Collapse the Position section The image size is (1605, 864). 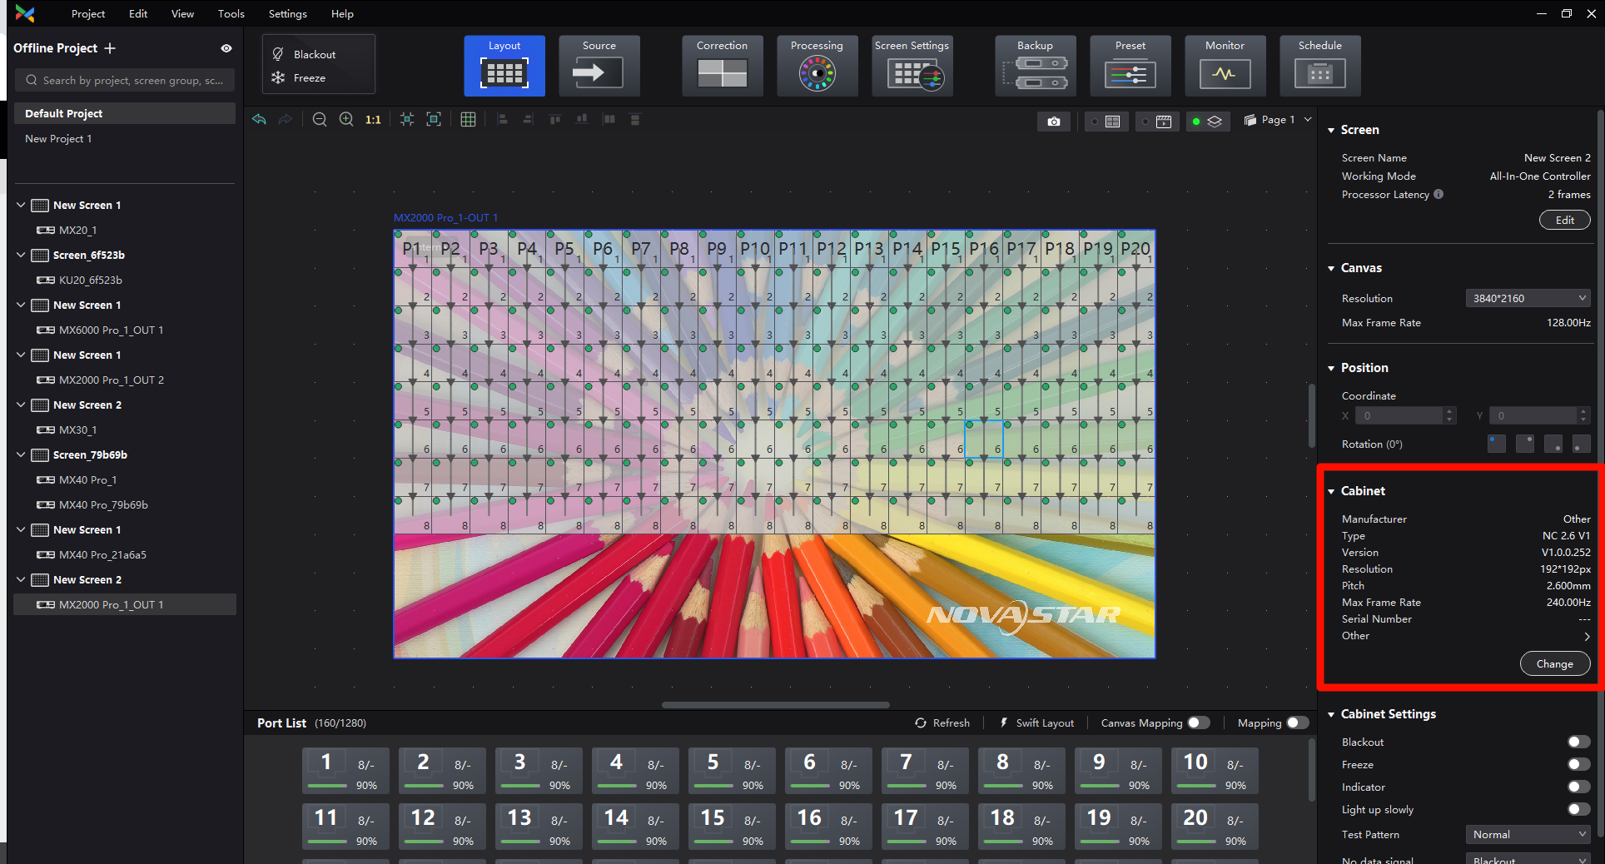[1332, 368]
